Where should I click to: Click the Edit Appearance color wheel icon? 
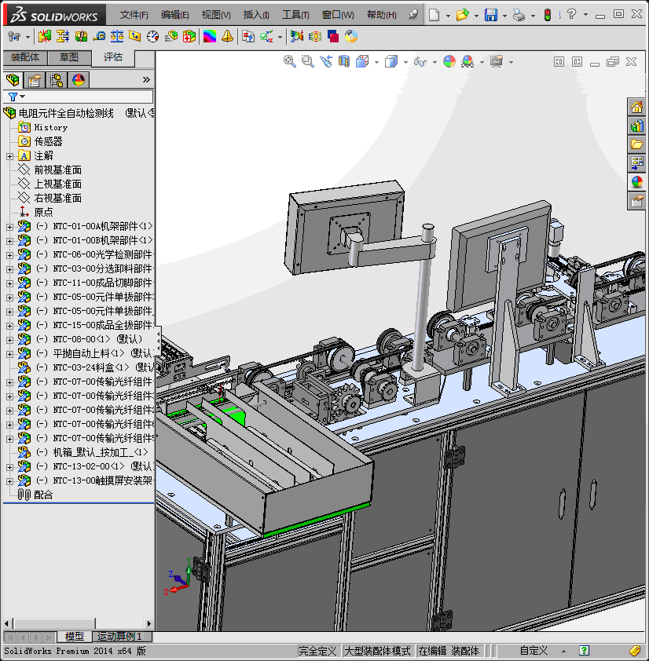pyautogui.click(x=449, y=61)
